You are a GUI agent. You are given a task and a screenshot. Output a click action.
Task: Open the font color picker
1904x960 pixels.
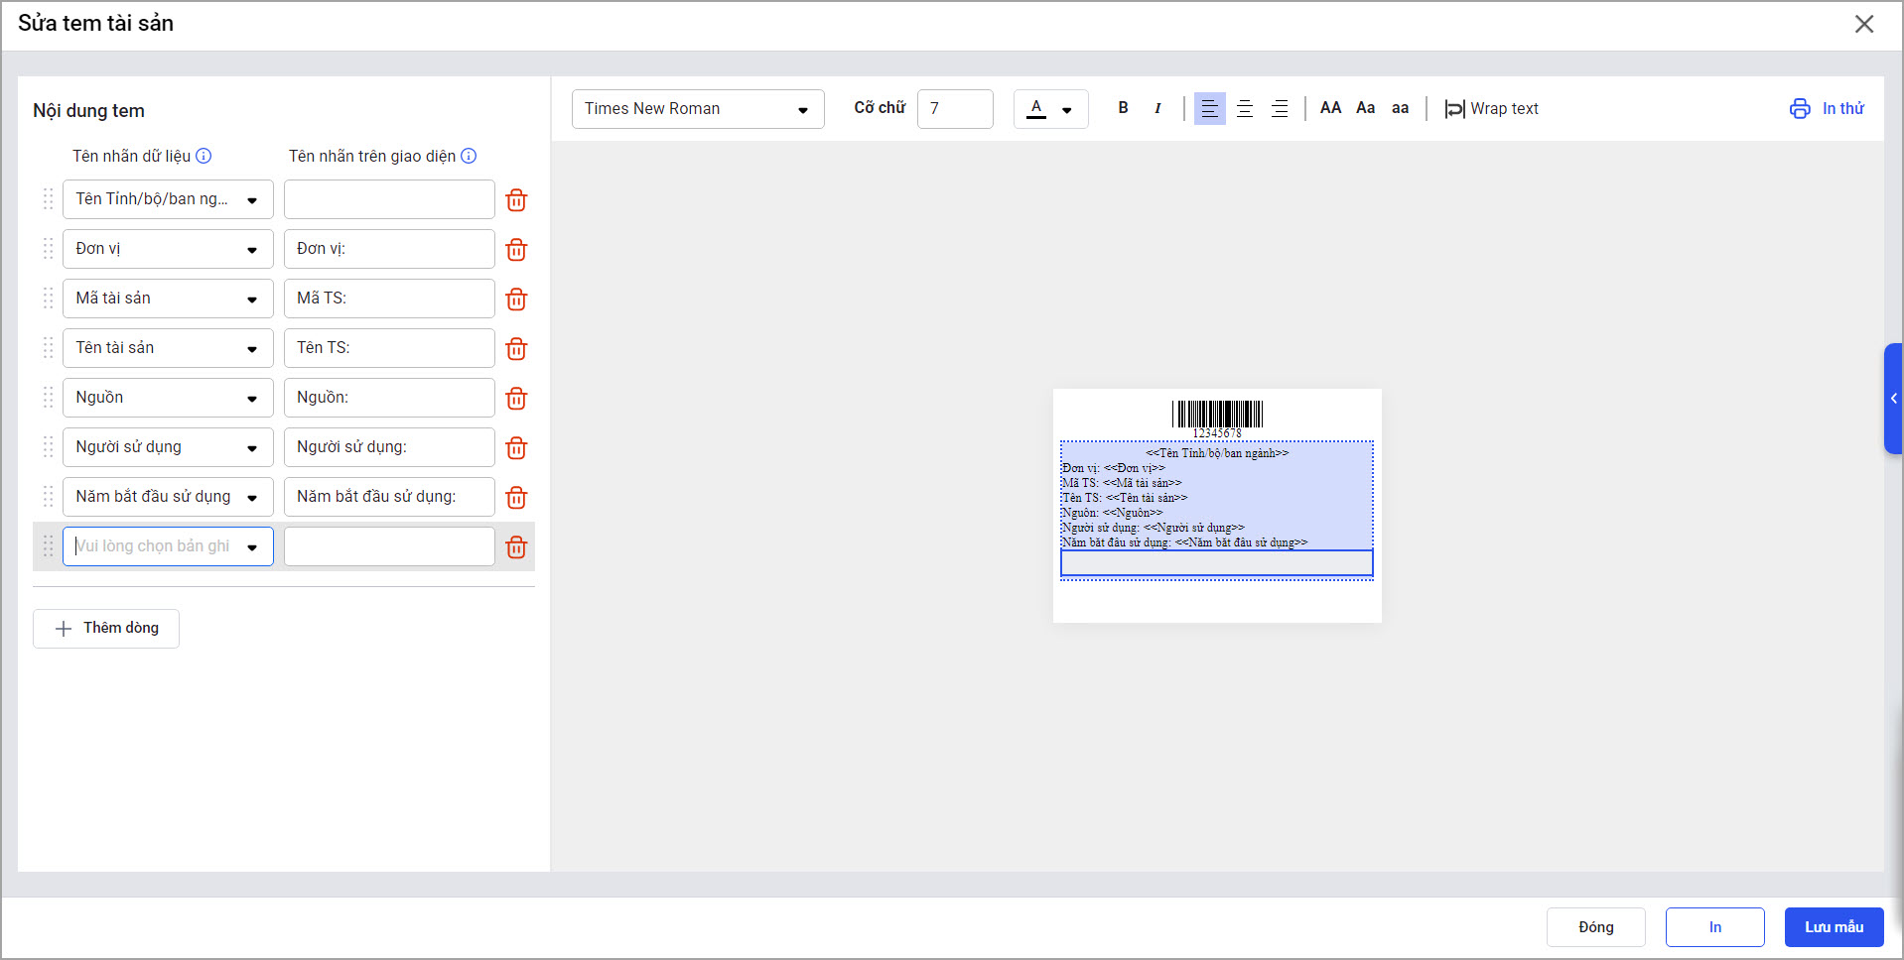(x=1050, y=109)
